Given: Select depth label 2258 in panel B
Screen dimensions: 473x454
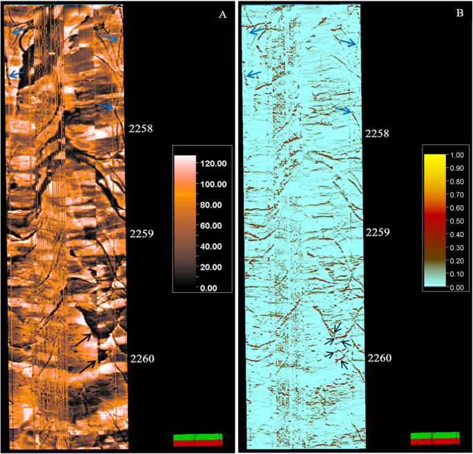Looking at the screenshot, I should pyautogui.click(x=377, y=133).
